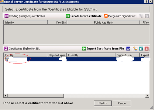Viewport: 155px width, 110px height.
Task: Click the teal export certificate icon
Action: 141,49
